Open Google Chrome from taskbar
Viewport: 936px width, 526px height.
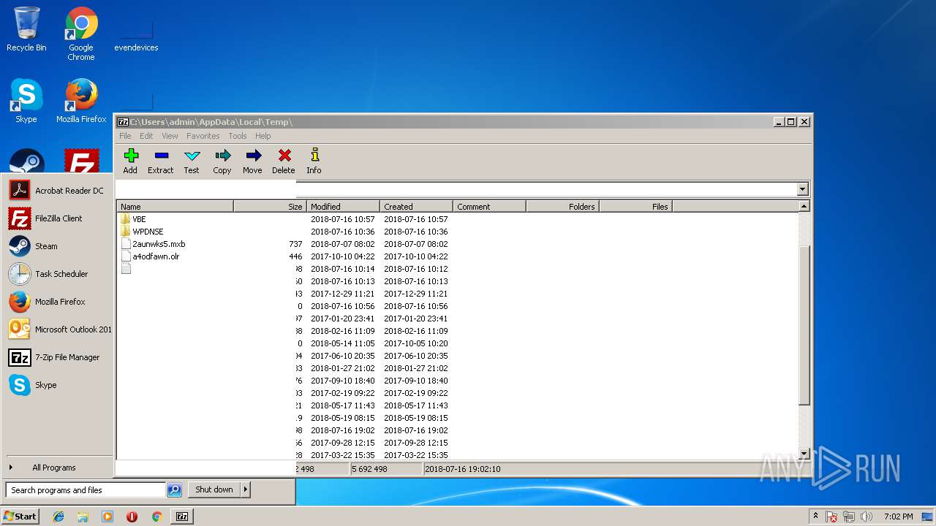tap(156, 517)
